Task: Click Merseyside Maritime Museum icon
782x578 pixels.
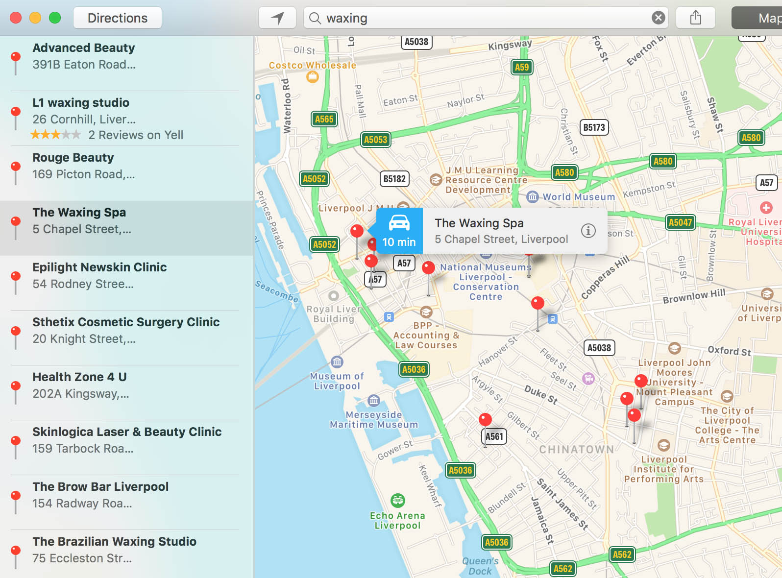Action: [374, 401]
